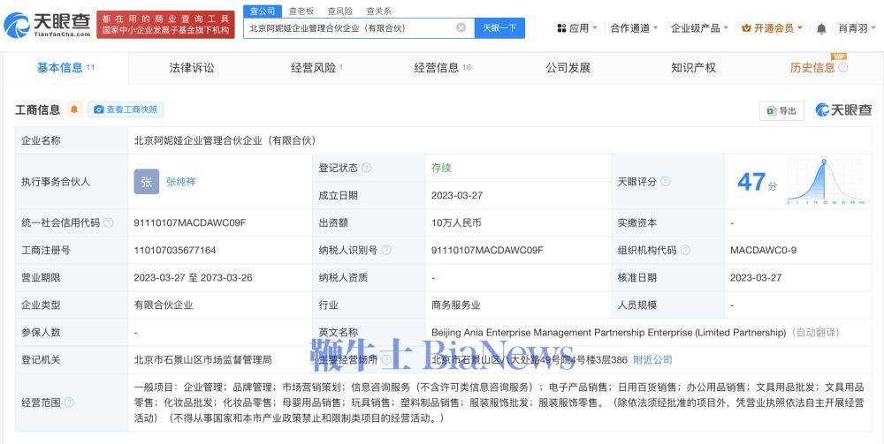Click the 导出 export button
884x444 pixels.
point(781,111)
